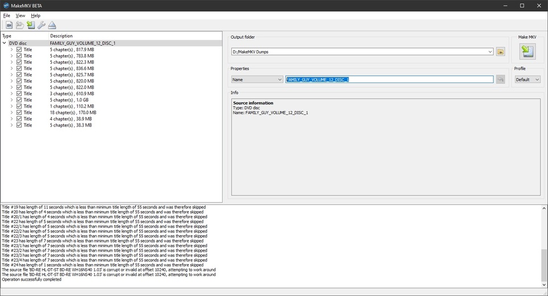Uncheck the 783.8 MB title

(x=19, y=56)
